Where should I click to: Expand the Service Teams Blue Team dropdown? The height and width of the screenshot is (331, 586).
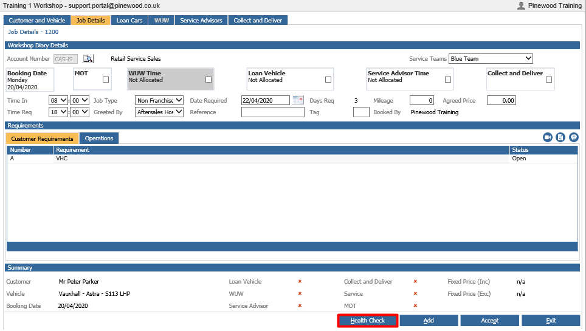click(491, 59)
